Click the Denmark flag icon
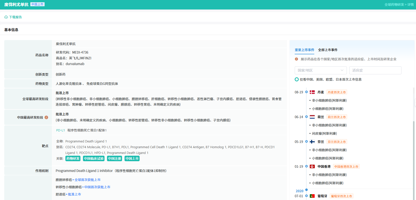Viewport: 416px width, 200px height. pyautogui.click(x=312, y=92)
